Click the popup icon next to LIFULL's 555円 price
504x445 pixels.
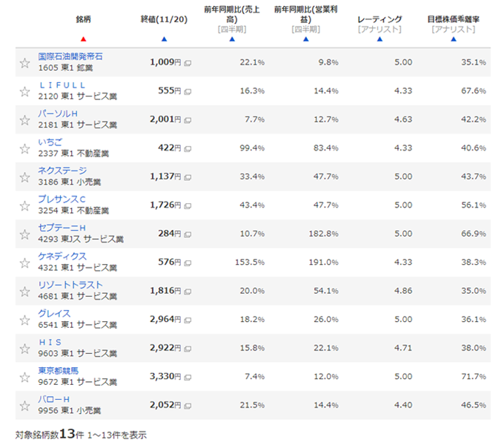tap(188, 91)
